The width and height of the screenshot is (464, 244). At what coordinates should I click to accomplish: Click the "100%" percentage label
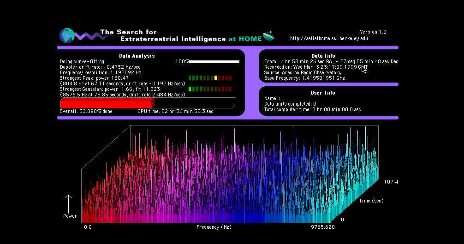(x=182, y=61)
